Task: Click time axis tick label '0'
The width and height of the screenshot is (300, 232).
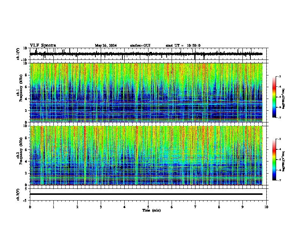Action: coord(30,207)
